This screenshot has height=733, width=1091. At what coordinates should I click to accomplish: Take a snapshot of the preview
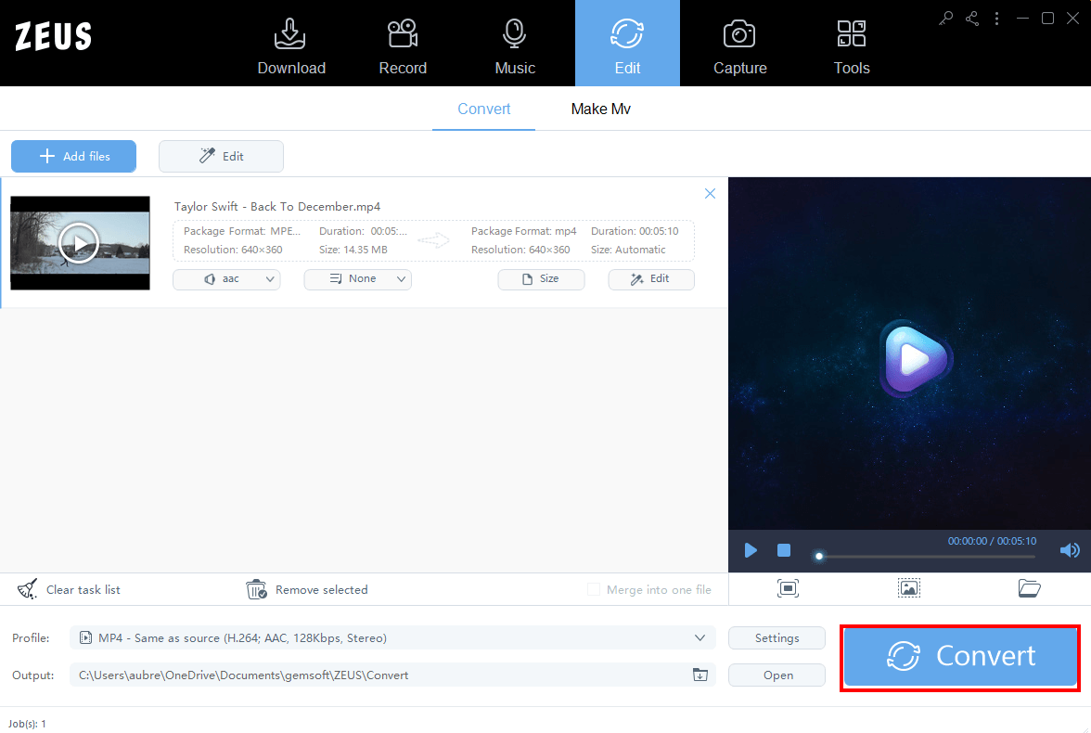point(909,588)
